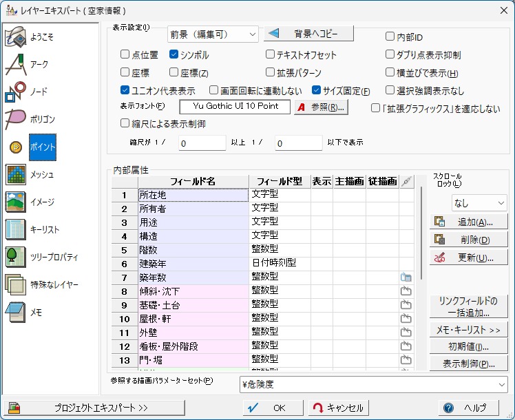The height and width of the screenshot is (420, 515).
Task: Click the 追加(A)... button
Action: 469,222
